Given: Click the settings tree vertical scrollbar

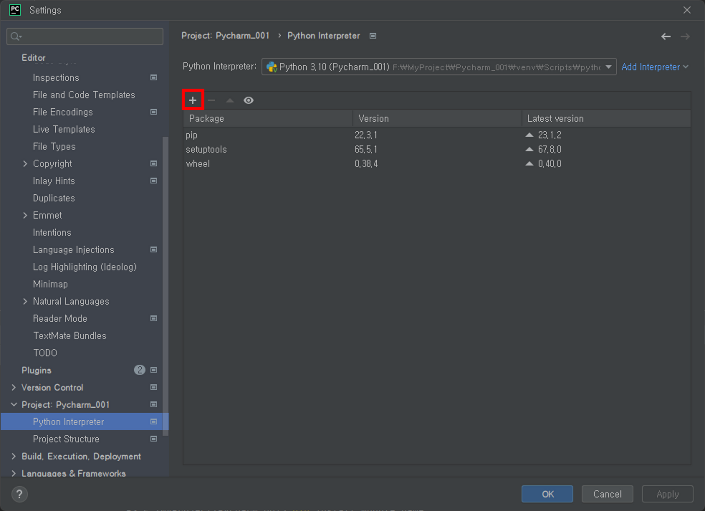Looking at the screenshot, I should coord(165,286).
